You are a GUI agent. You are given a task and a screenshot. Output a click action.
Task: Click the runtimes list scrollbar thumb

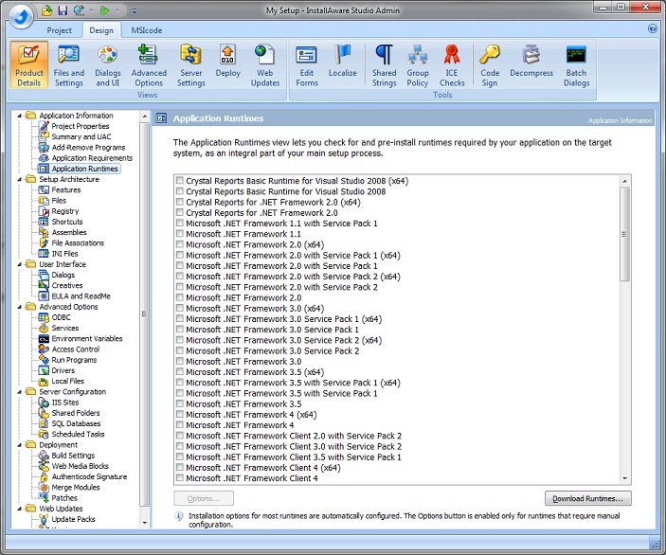point(624,234)
